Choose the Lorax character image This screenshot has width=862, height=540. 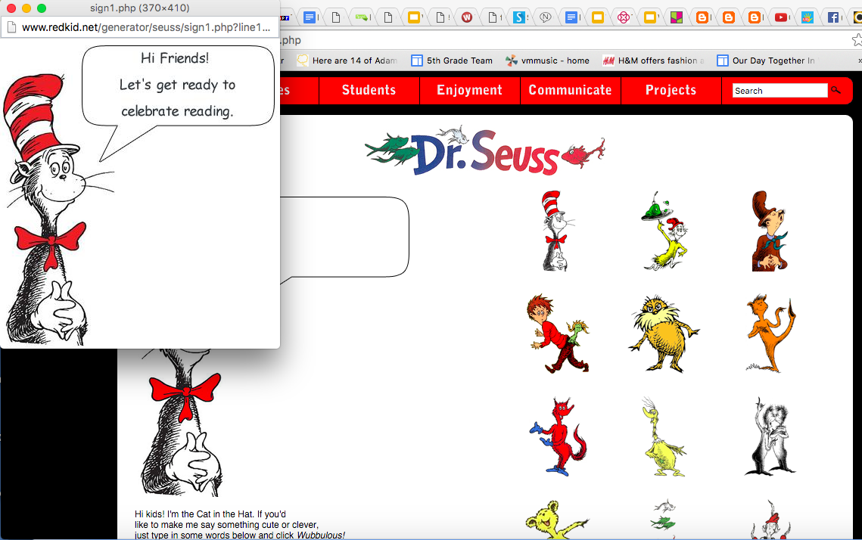tap(662, 334)
